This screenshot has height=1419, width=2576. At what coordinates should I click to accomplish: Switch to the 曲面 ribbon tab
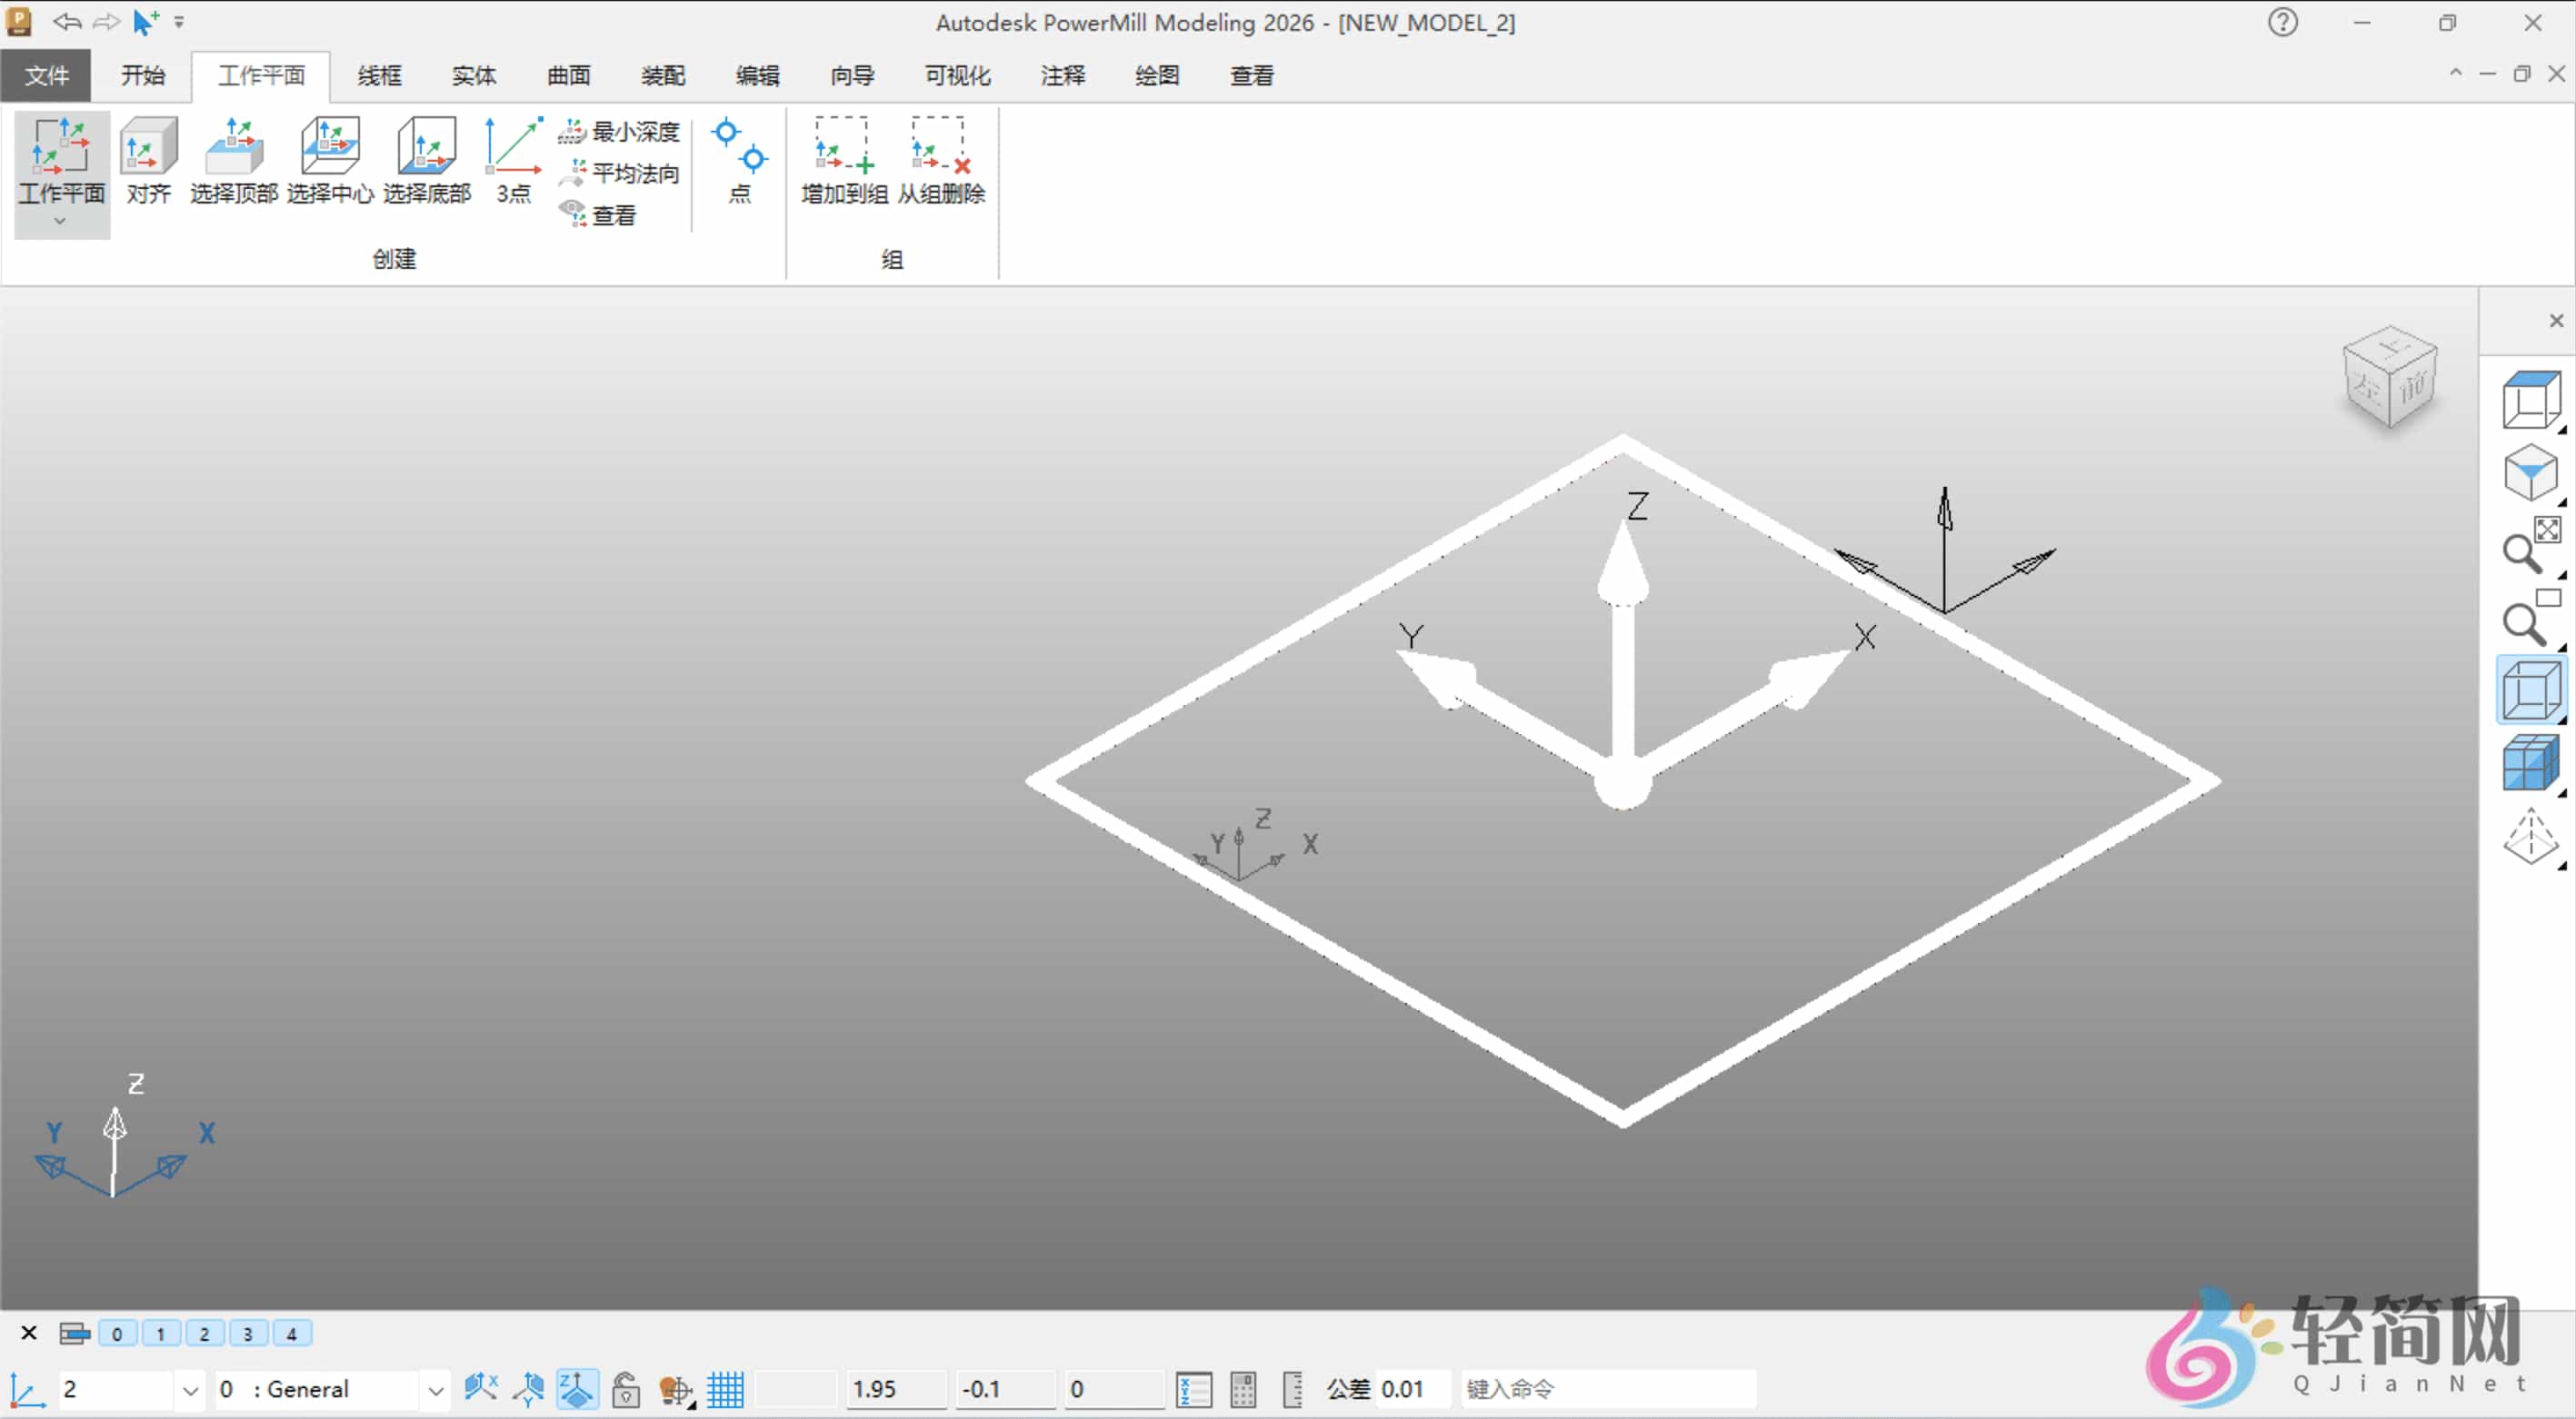coord(568,76)
